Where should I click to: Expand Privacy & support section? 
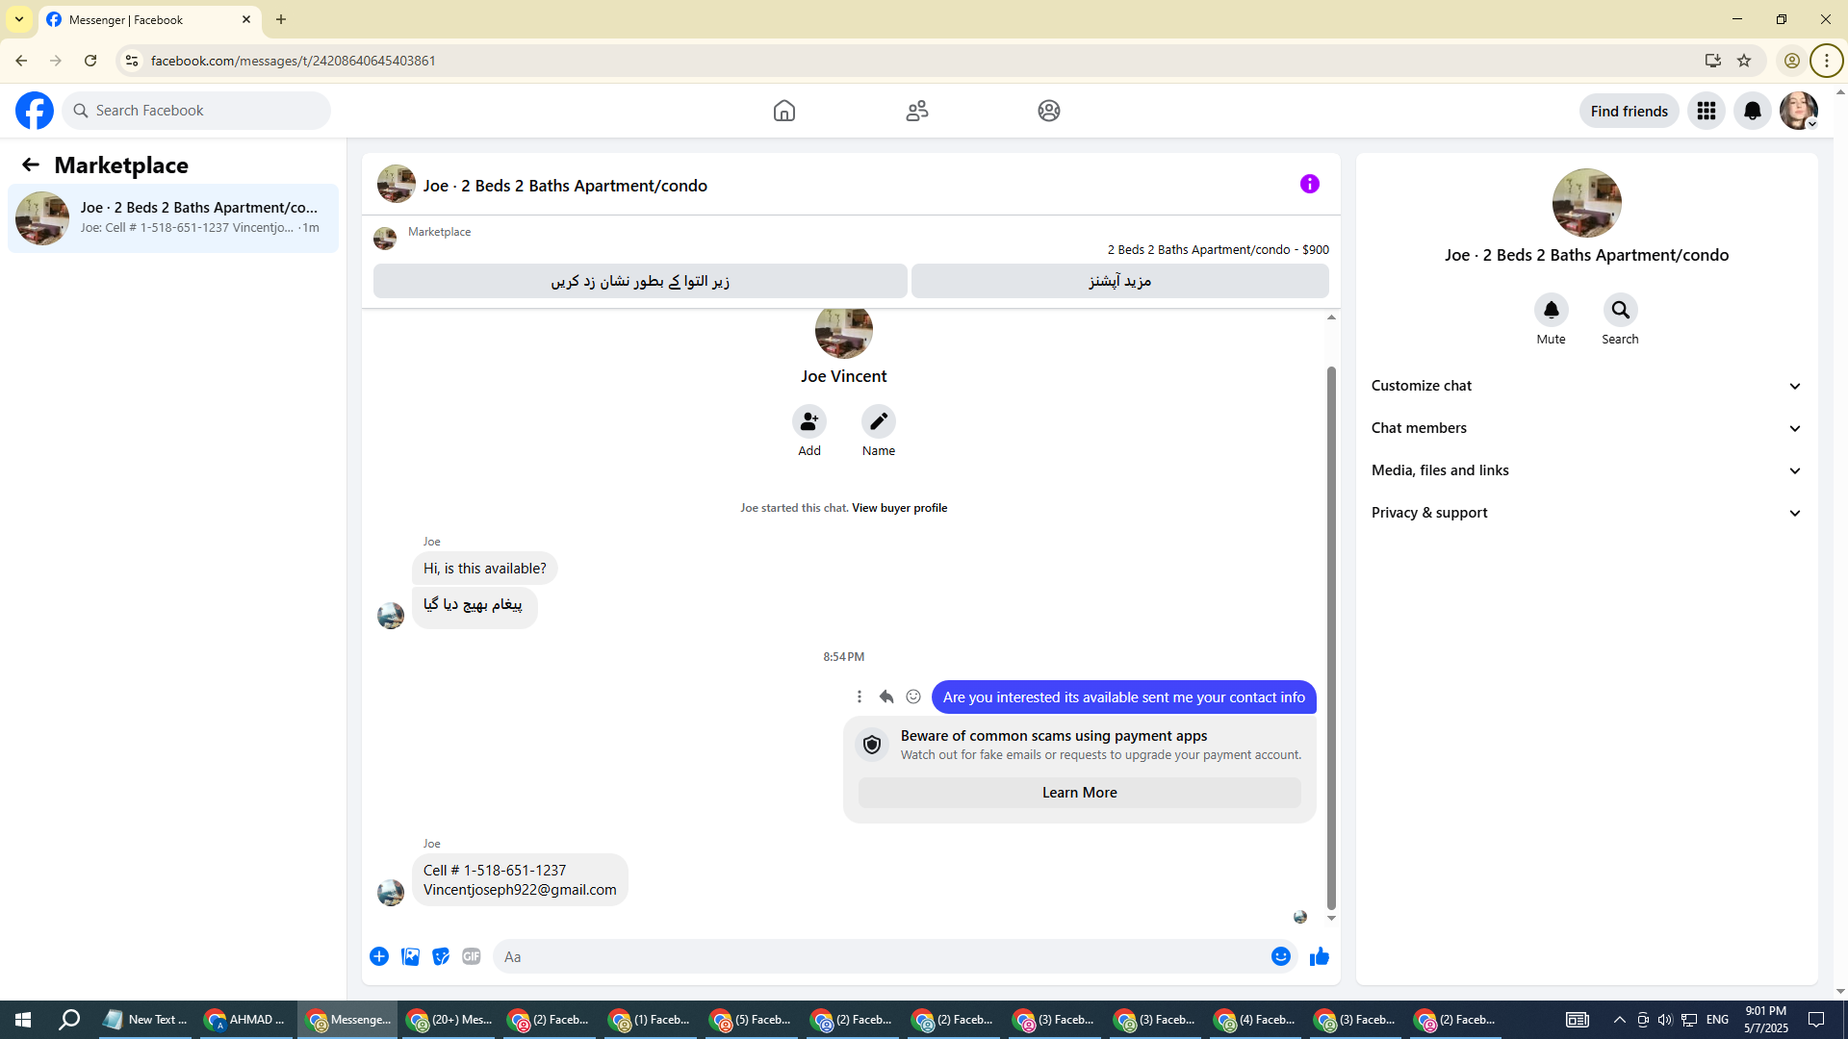point(1586,513)
